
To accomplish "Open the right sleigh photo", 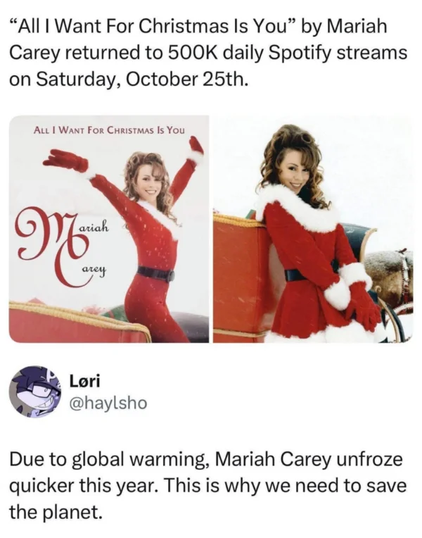I will click(x=313, y=229).
